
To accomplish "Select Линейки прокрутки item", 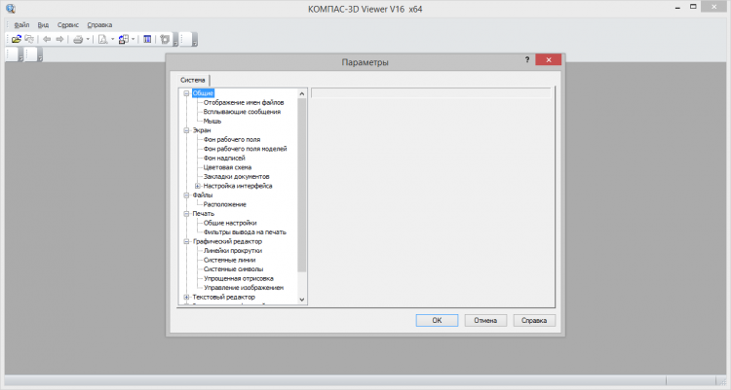I will [x=232, y=251].
